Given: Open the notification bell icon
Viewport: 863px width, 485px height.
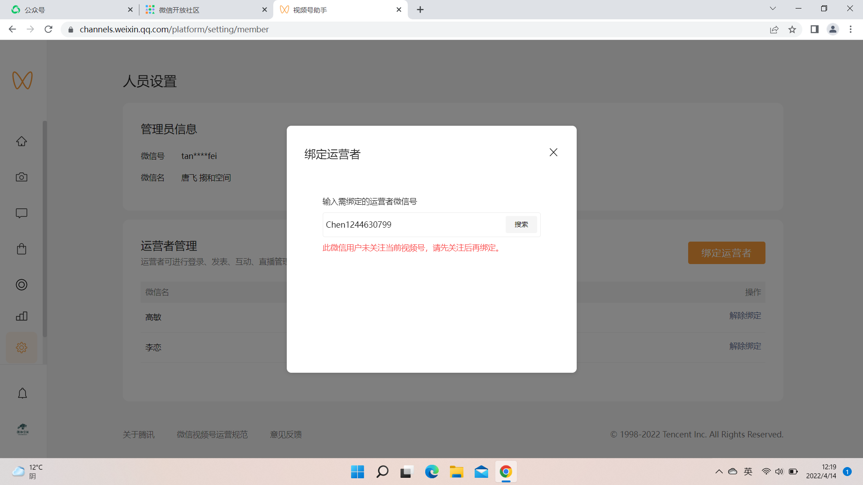Looking at the screenshot, I should coord(22,394).
